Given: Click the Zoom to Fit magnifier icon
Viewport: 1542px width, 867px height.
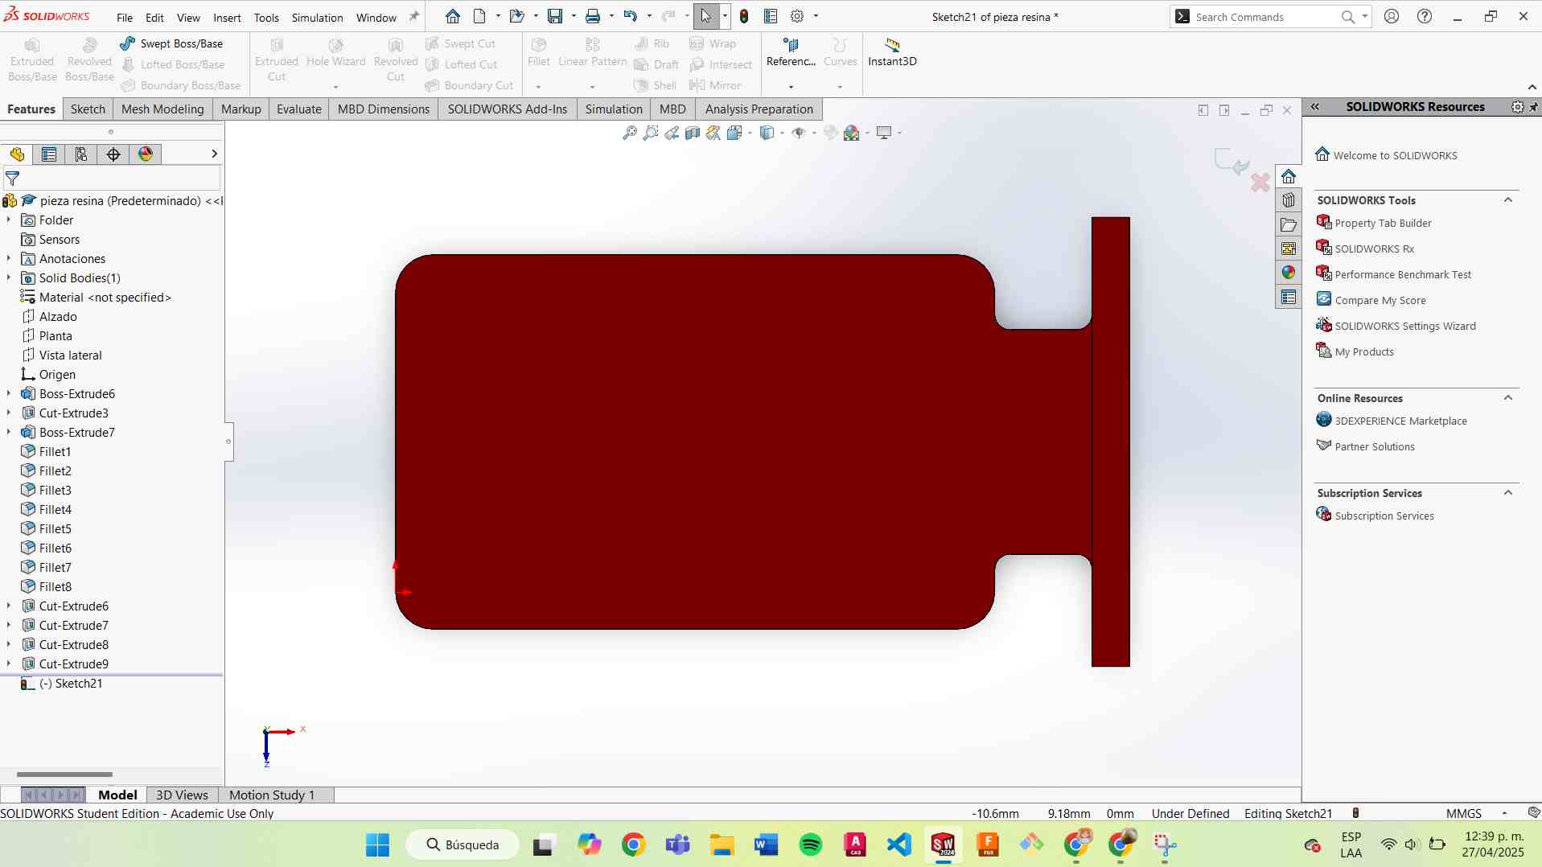Looking at the screenshot, I should (x=630, y=133).
